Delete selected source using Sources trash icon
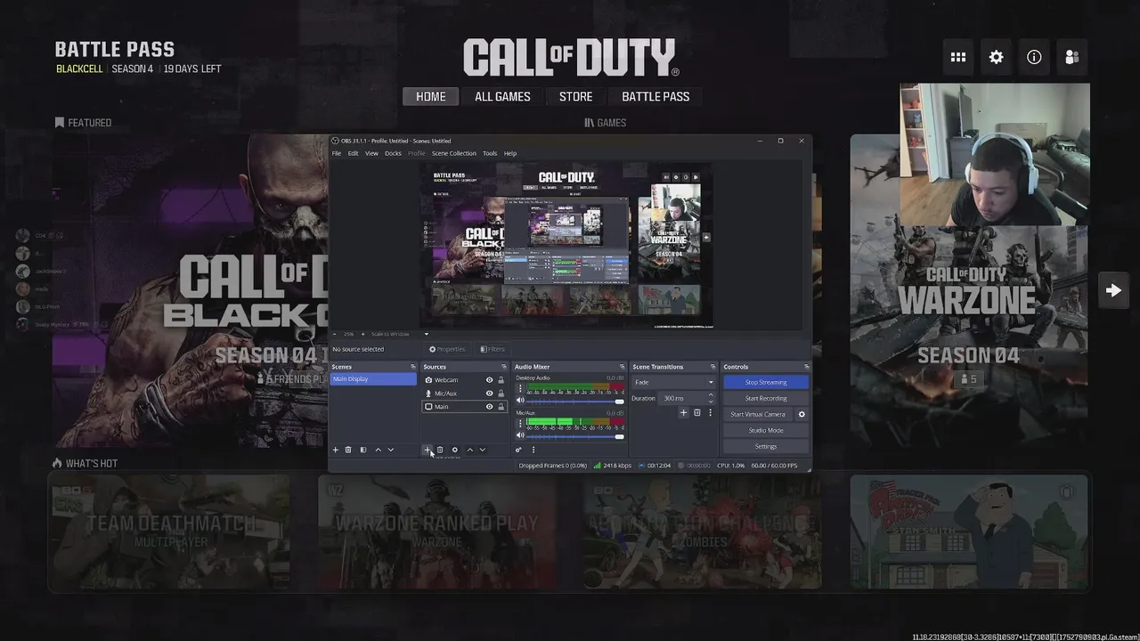This screenshot has height=641, width=1140. click(x=440, y=450)
